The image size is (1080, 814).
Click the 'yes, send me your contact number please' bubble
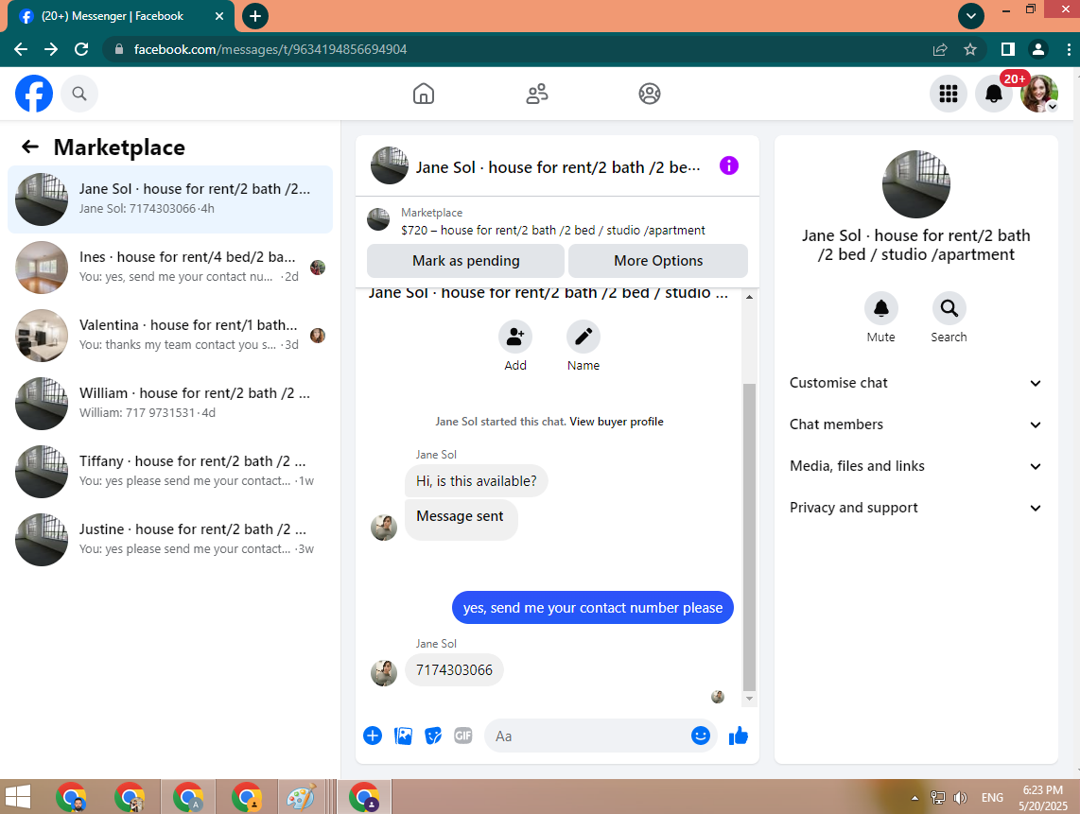[592, 607]
